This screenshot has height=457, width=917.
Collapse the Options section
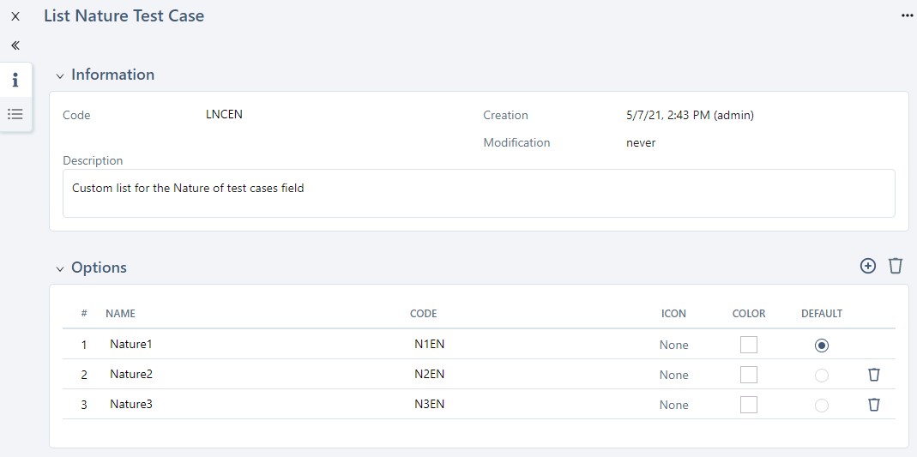[x=60, y=268]
